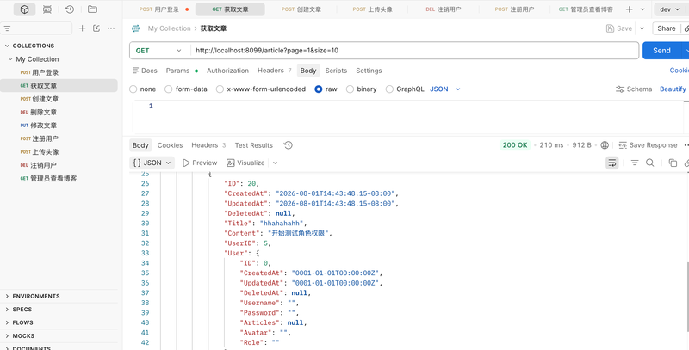Open the Params request tab
The height and width of the screenshot is (350, 689).
coord(182,71)
